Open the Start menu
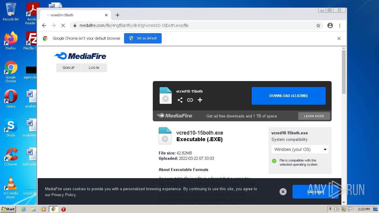Image resolution: width=379 pixels, height=213 pixels. (8, 209)
